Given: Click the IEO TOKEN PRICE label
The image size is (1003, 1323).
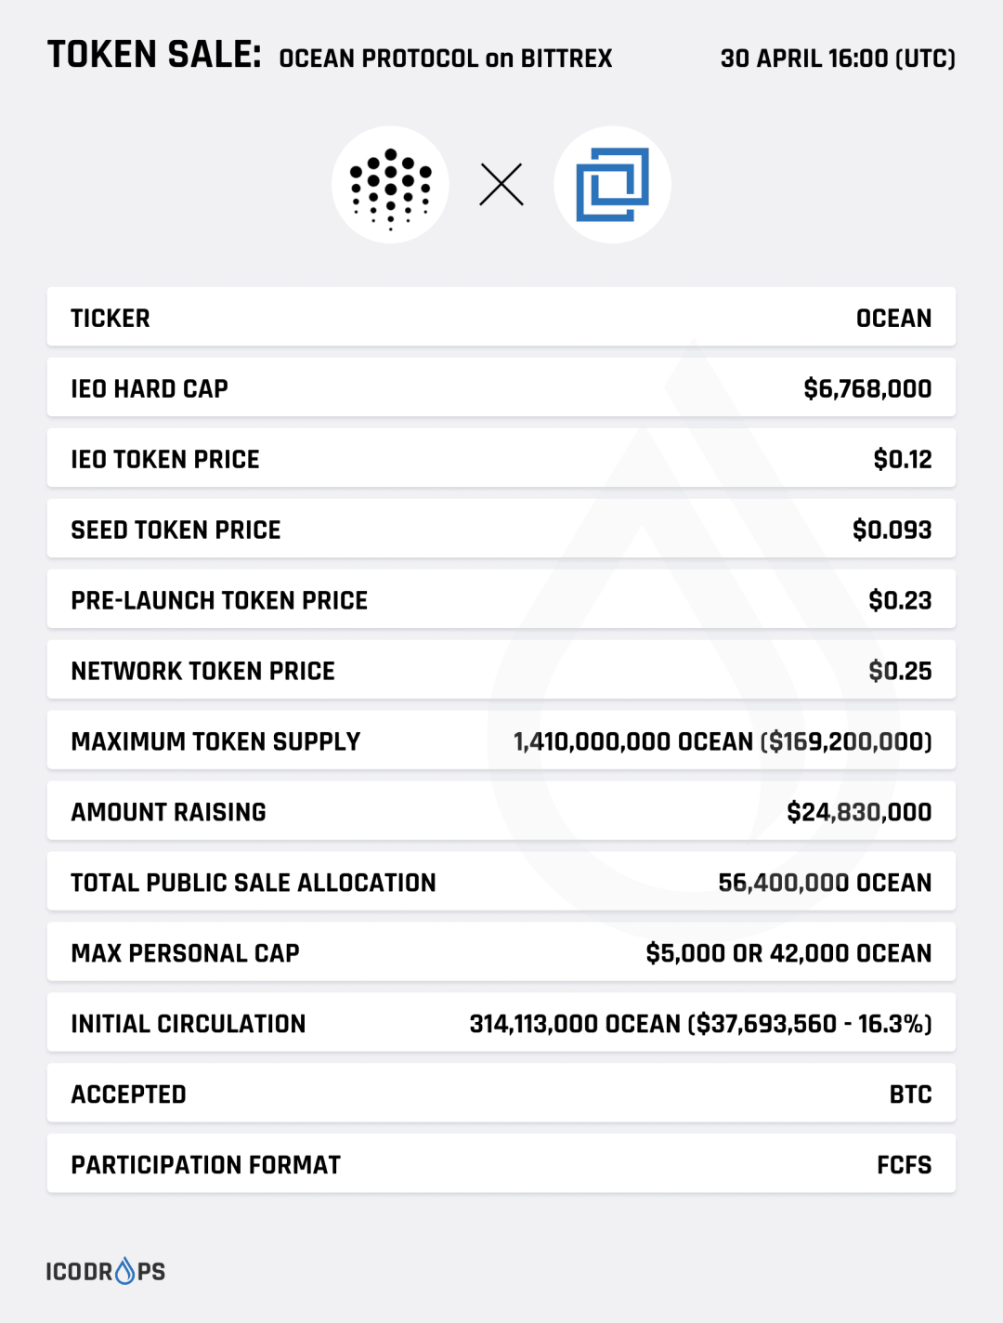Looking at the screenshot, I should [165, 459].
